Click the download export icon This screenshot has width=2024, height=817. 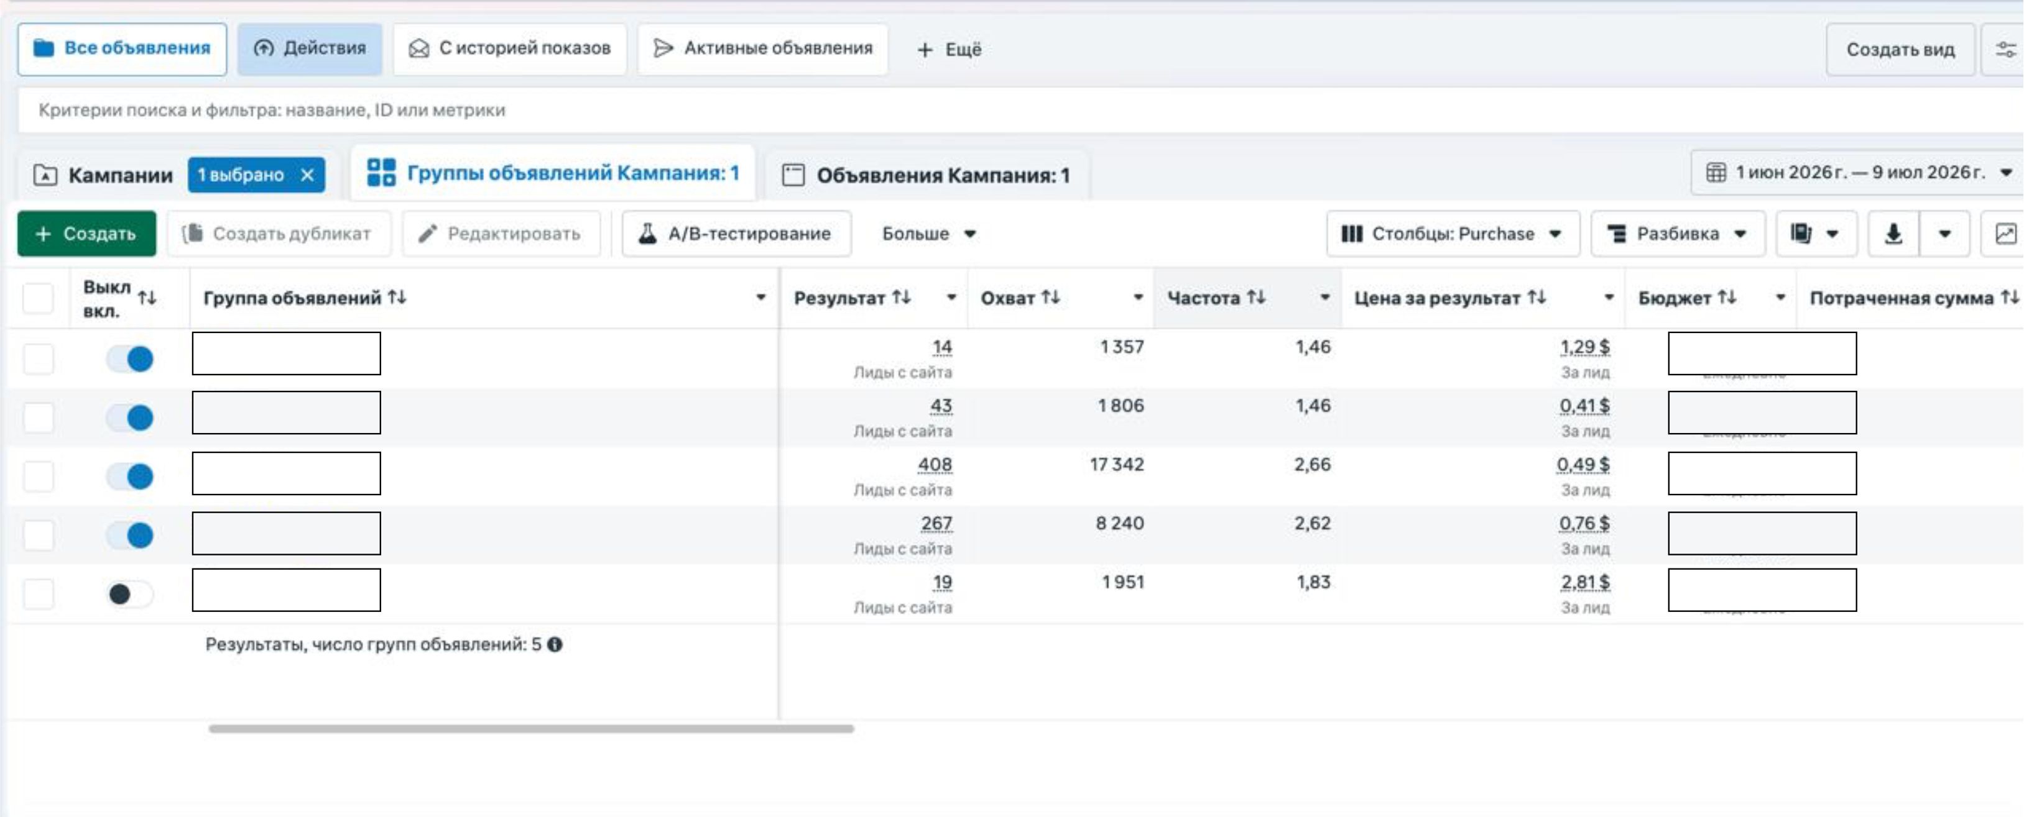tap(1893, 234)
